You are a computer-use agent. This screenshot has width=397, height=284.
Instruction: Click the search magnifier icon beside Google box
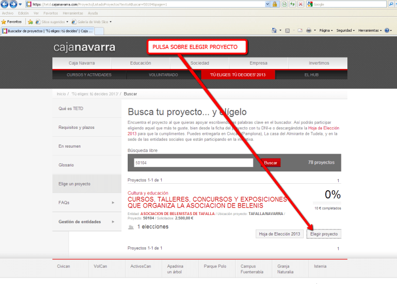392,4
